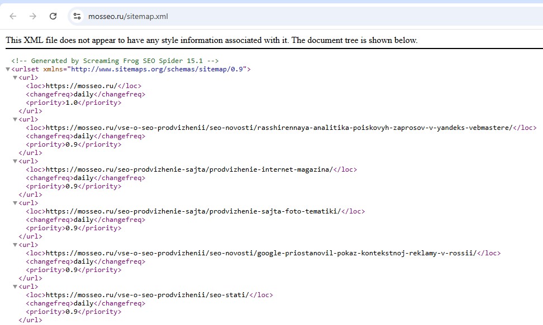
Task: Collapse the url node for prodvizhenie-sajta-foto-tematiki
Action: click(x=15, y=203)
